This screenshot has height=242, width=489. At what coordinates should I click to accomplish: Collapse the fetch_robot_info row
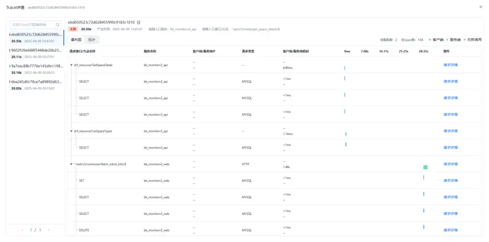point(72,164)
